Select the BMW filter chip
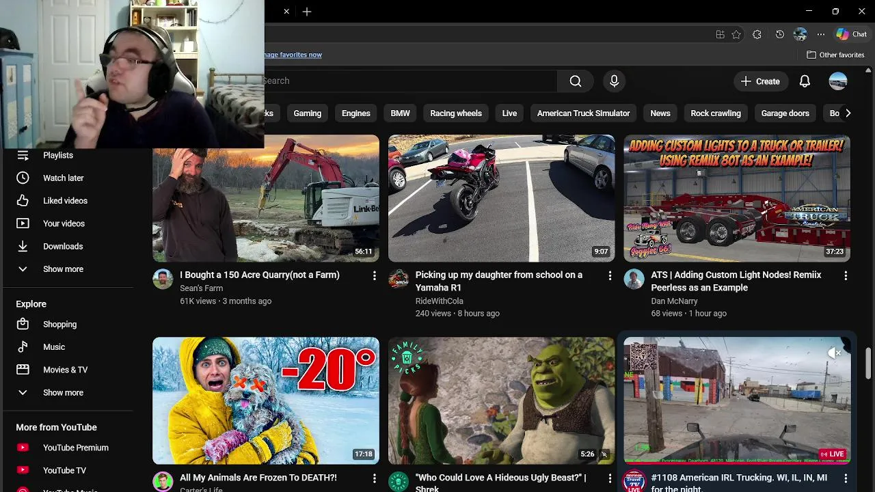Viewport: 875px width, 492px height. [x=400, y=113]
